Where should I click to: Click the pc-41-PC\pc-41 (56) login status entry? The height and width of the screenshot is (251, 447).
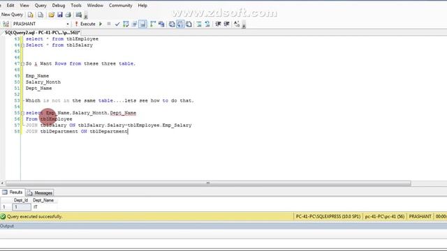(x=385, y=217)
